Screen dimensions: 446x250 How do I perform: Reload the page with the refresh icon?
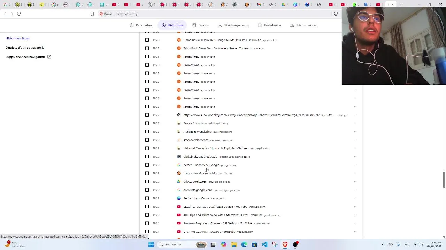tap(19, 14)
